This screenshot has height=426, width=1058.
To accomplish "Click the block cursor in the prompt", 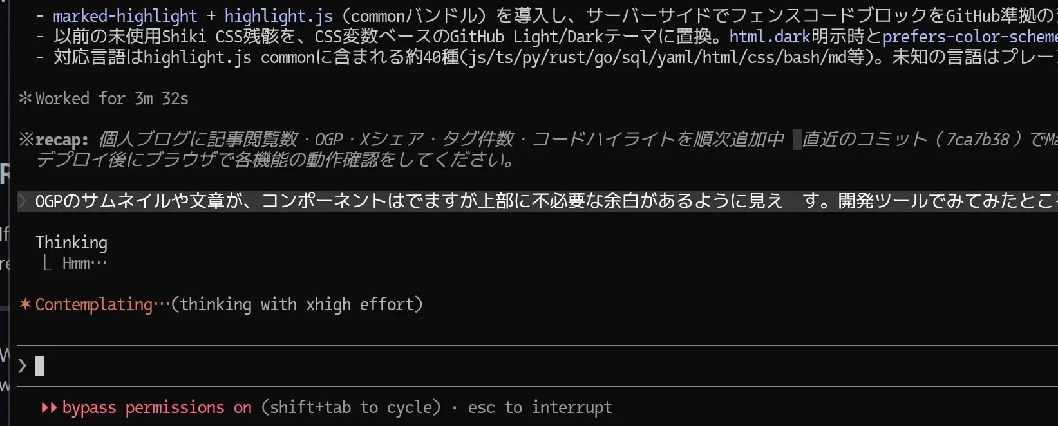I will tap(40, 366).
